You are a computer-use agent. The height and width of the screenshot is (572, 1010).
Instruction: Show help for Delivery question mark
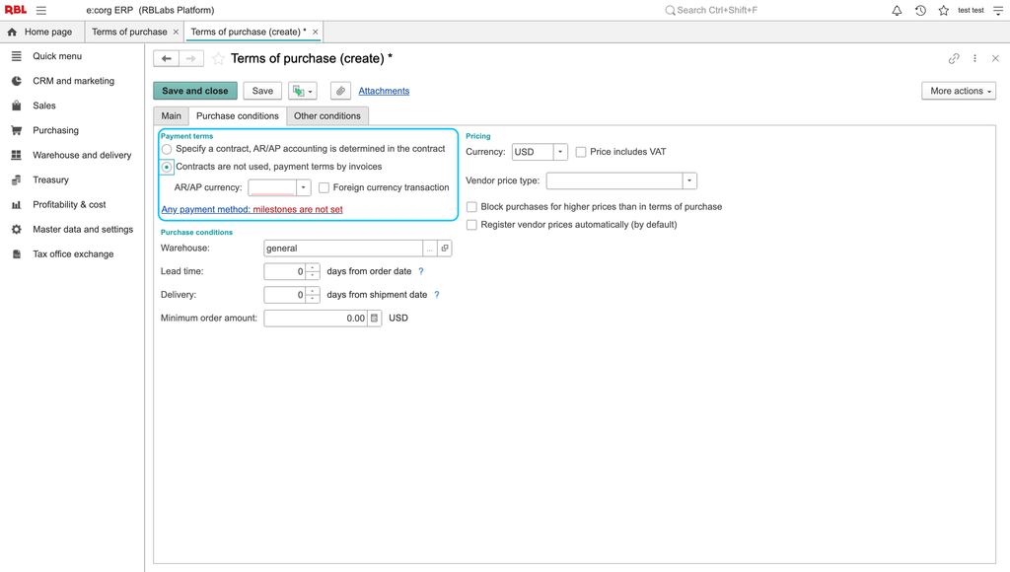437,294
